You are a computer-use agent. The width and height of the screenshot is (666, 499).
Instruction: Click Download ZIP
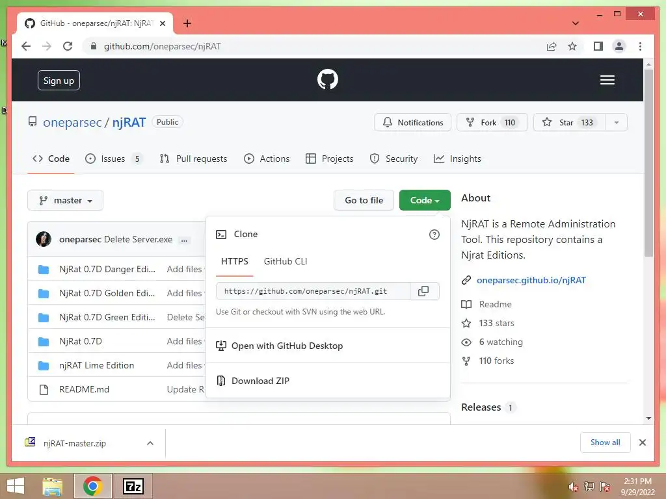click(260, 381)
